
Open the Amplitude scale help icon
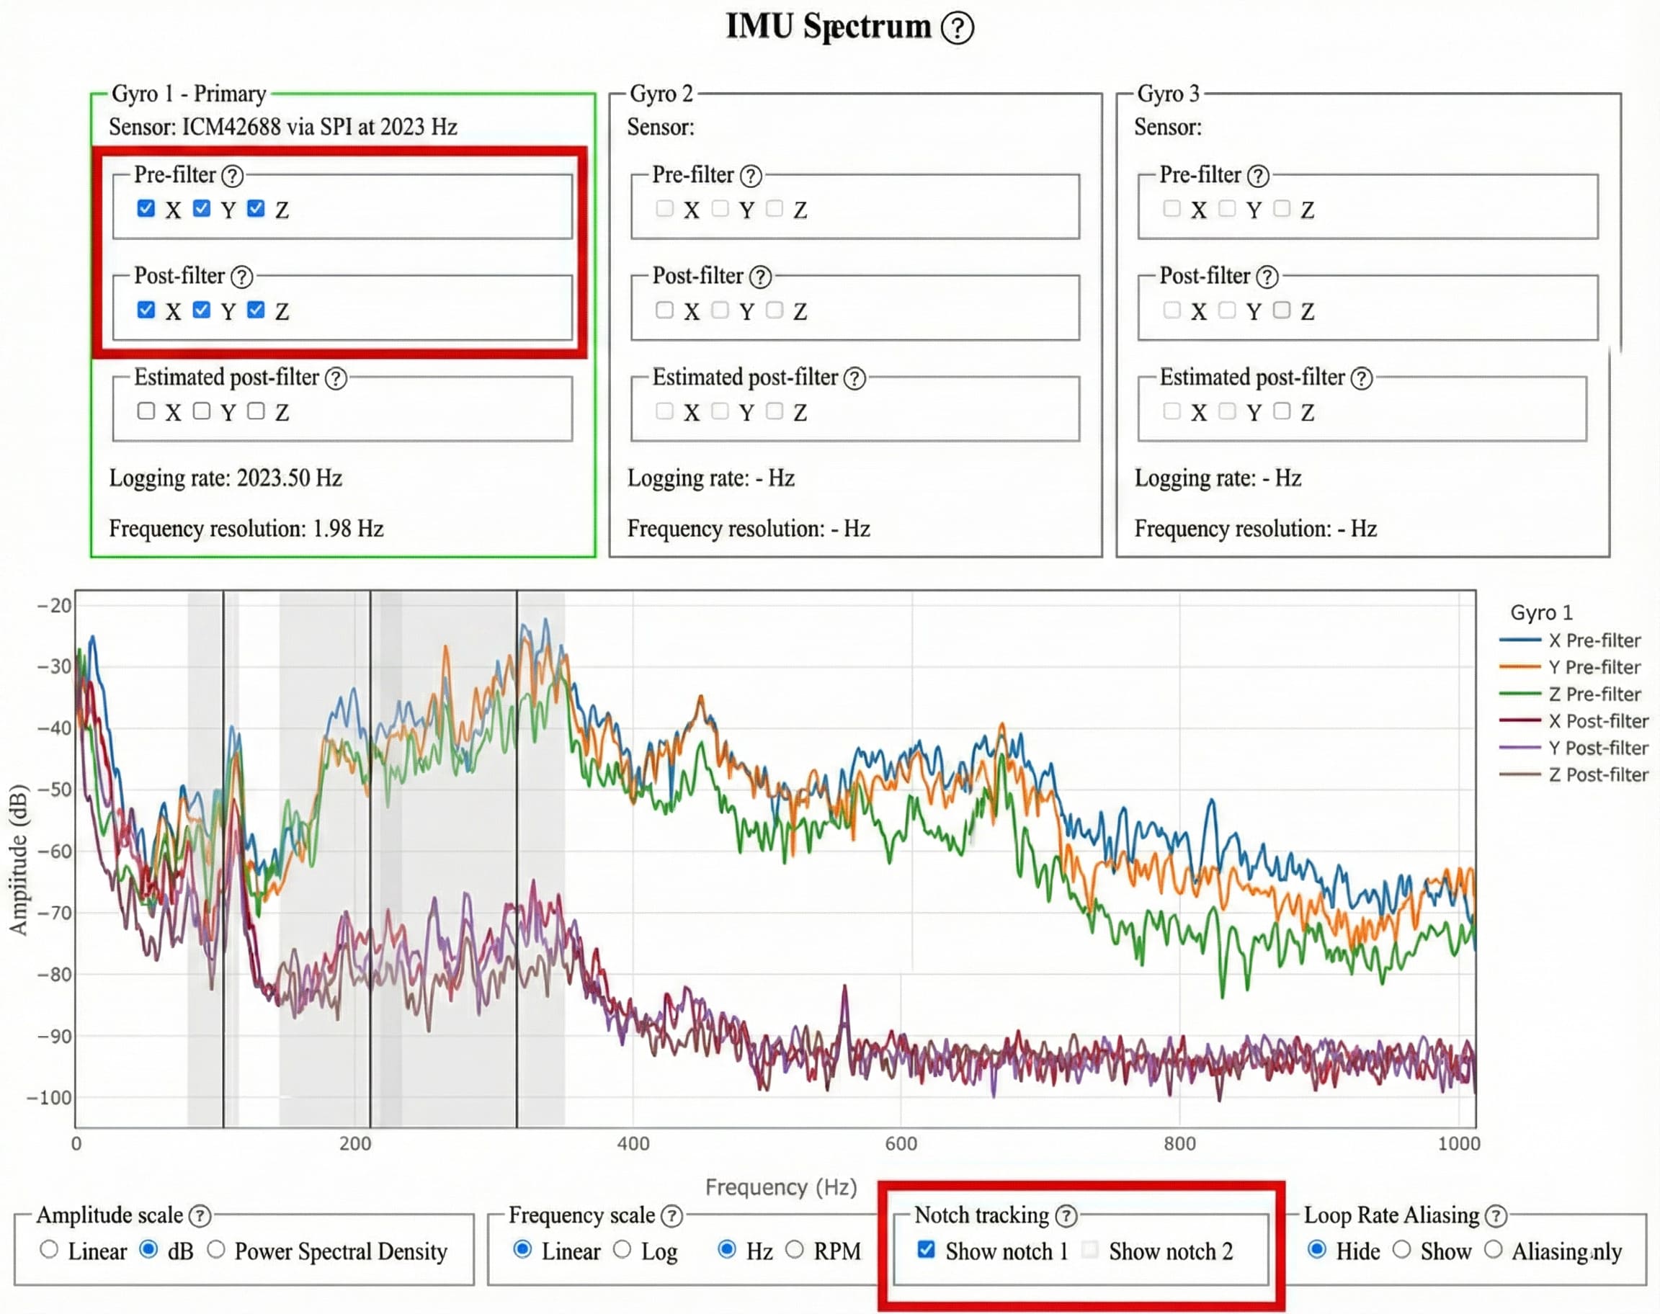point(200,1215)
